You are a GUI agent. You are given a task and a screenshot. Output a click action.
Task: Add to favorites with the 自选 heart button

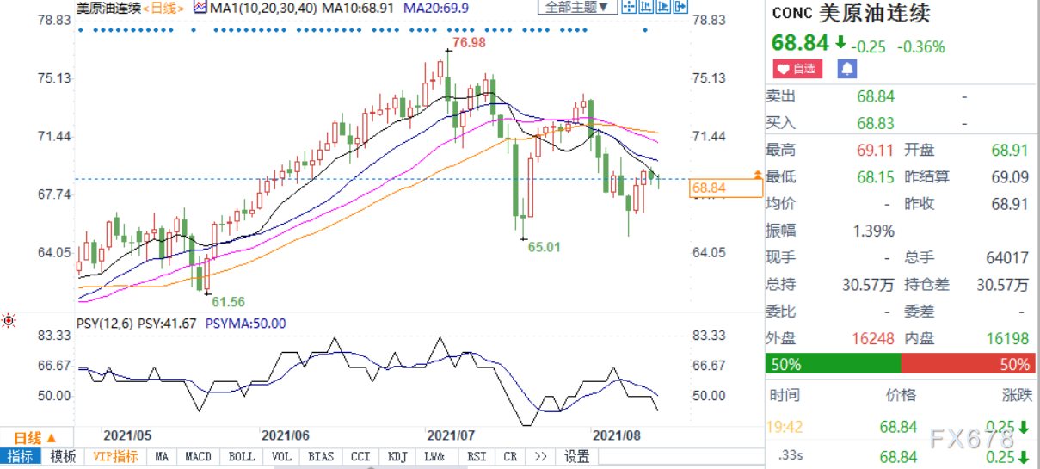pos(797,69)
